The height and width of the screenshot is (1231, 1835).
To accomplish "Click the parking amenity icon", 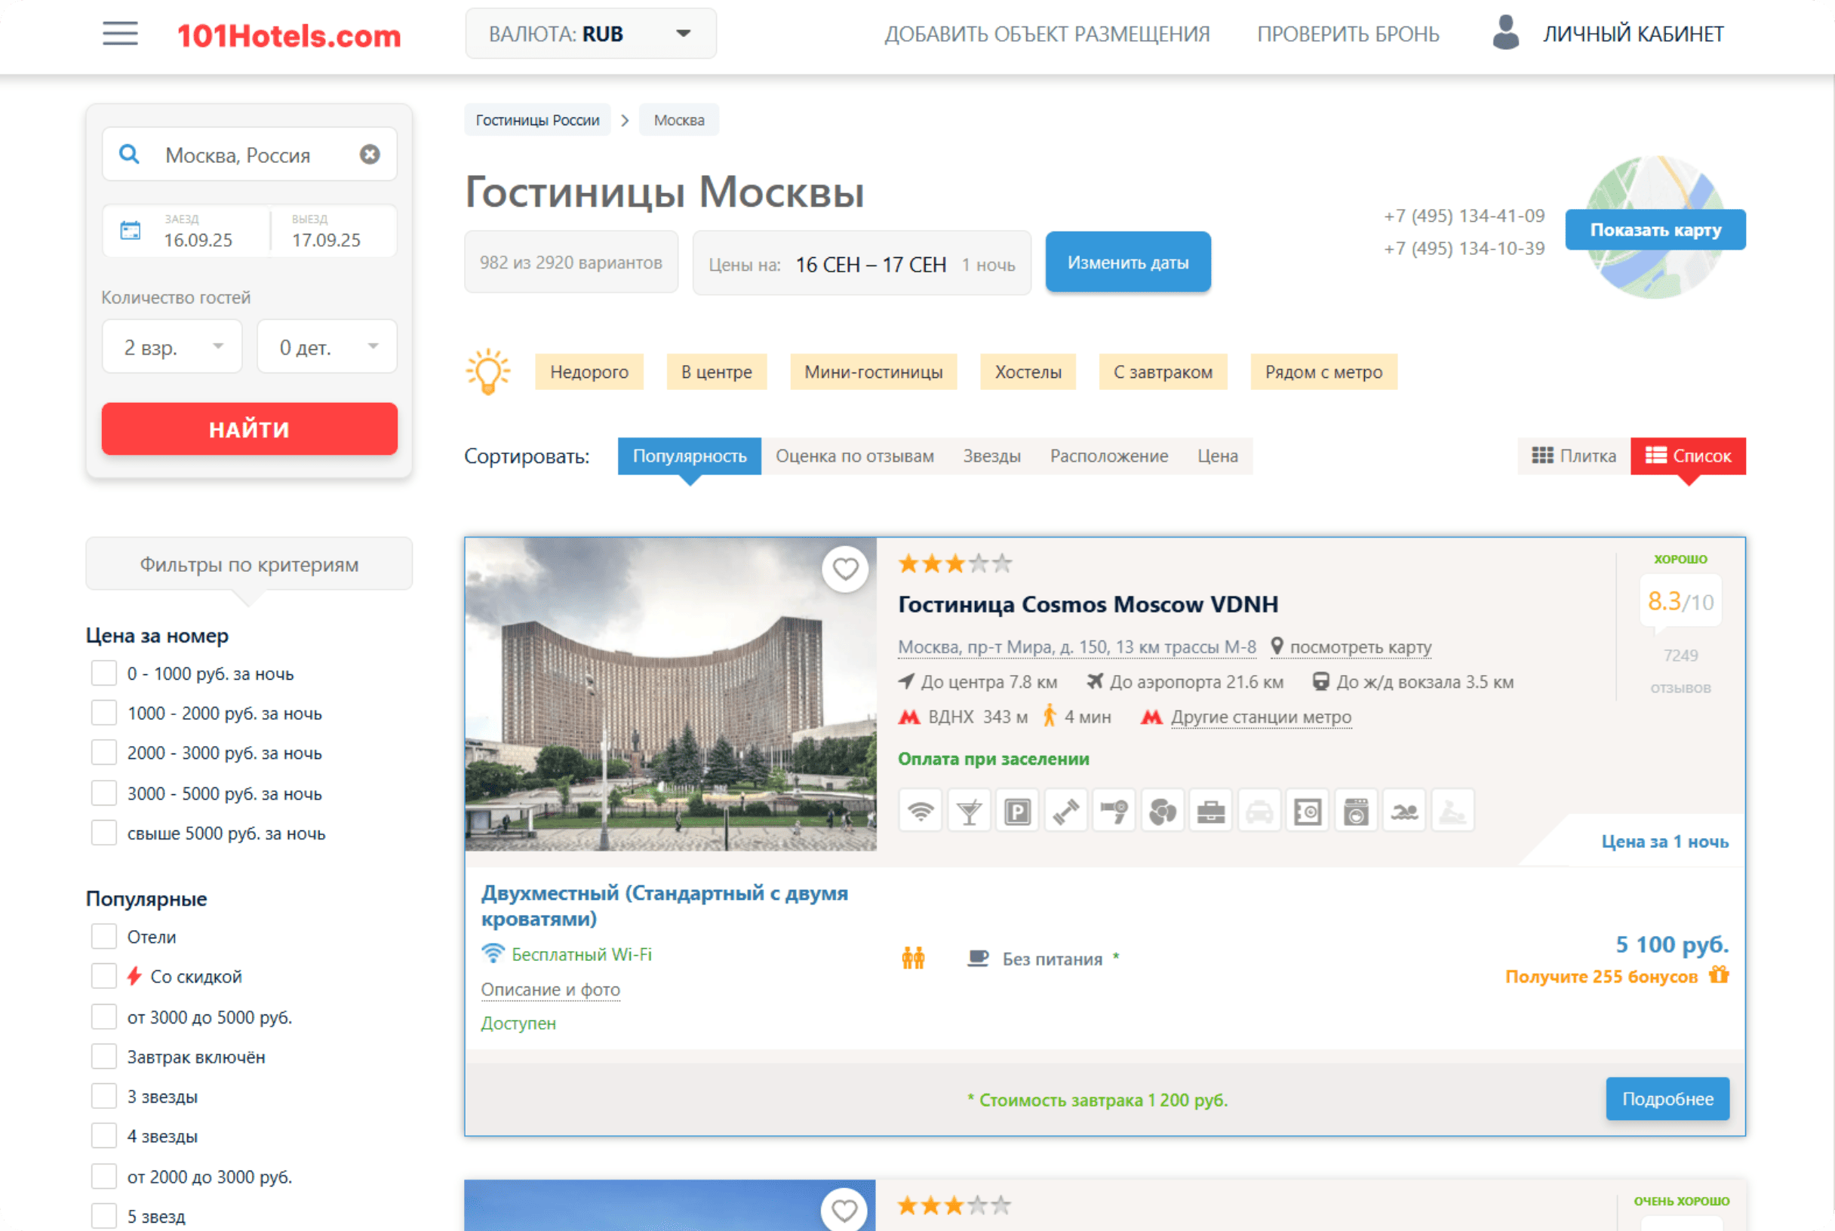I will coord(1017,811).
